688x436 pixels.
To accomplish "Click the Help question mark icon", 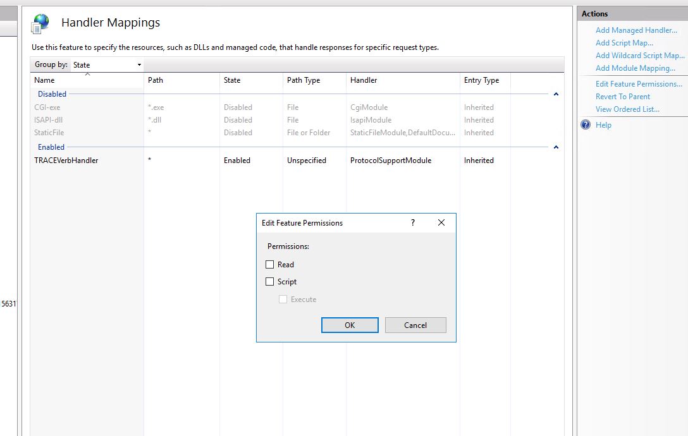I will click(586, 125).
